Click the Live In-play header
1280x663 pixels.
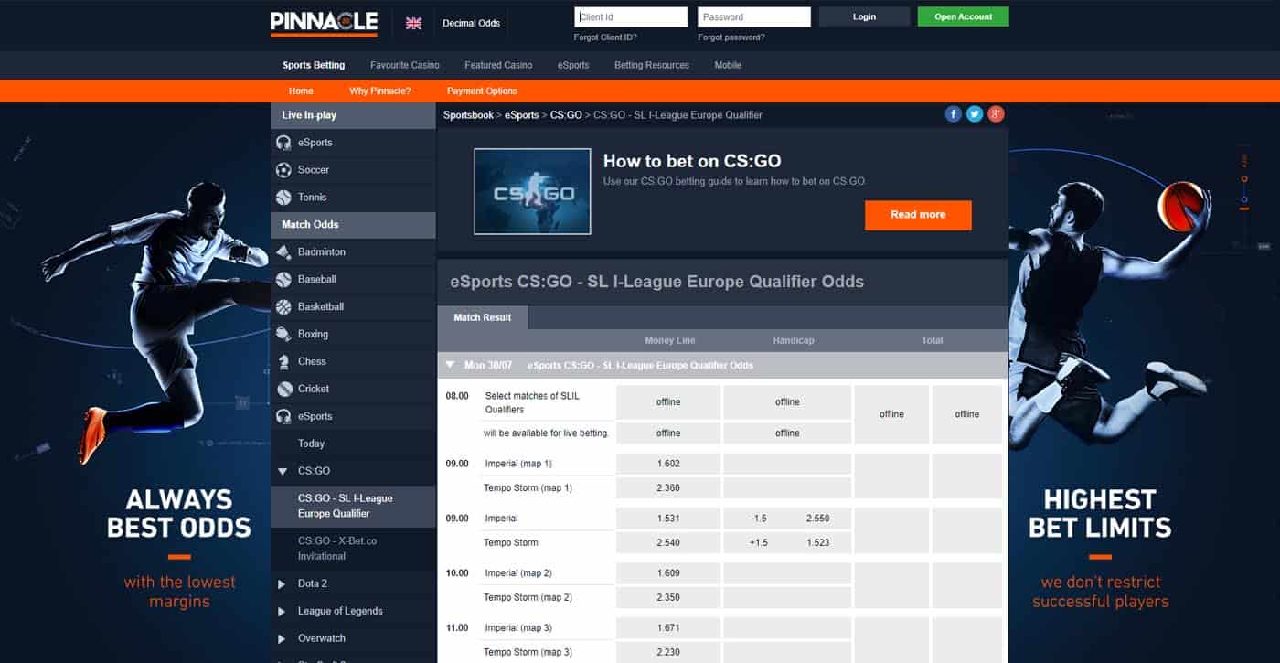353,115
